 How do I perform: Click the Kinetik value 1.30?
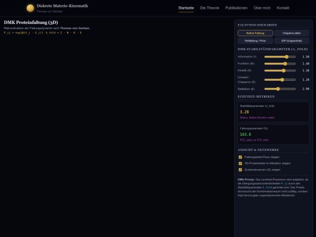[x=305, y=71]
